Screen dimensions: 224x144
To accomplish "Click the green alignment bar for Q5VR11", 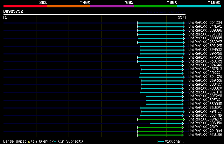I will pos(160,127).
